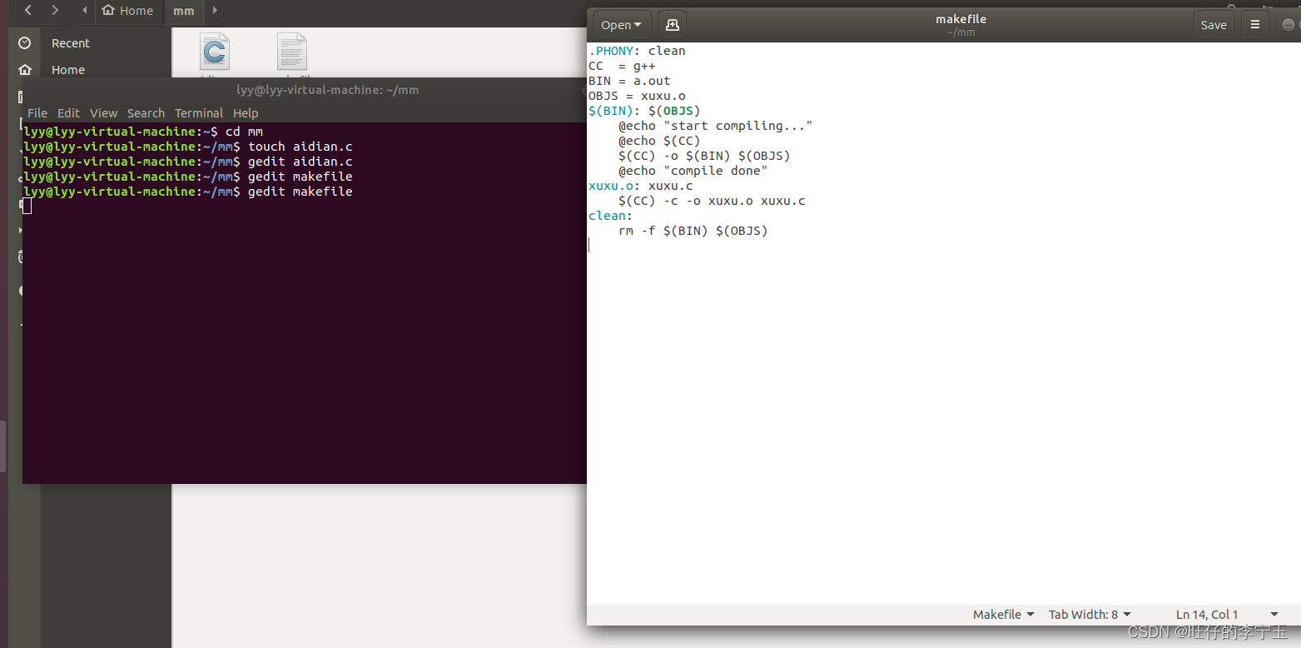Select the text file icon in Files window
Screen dimensions: 1301x648
292,52
